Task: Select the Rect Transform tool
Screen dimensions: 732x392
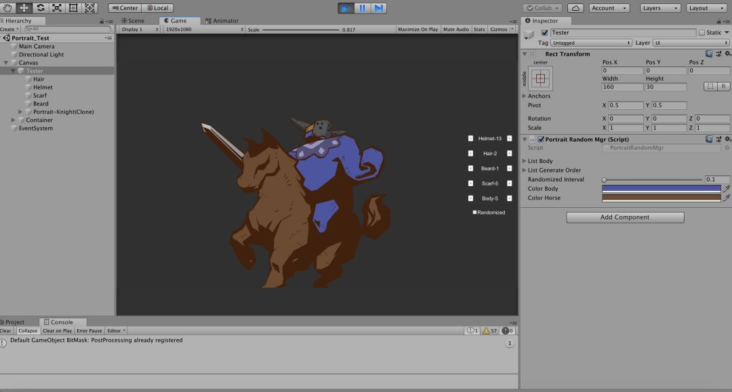Action: (73, 8)
